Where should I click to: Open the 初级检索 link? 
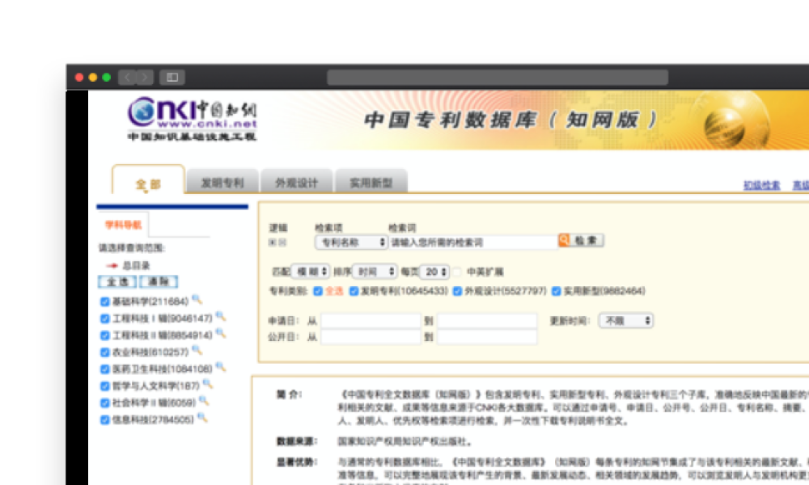[x=761, y=185]
